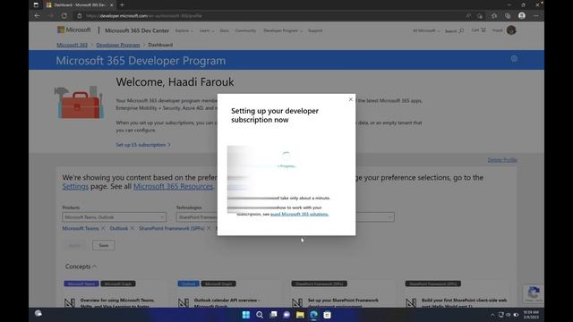Open the Community menu item
The image size is (573, 322).
coord(245,30)
